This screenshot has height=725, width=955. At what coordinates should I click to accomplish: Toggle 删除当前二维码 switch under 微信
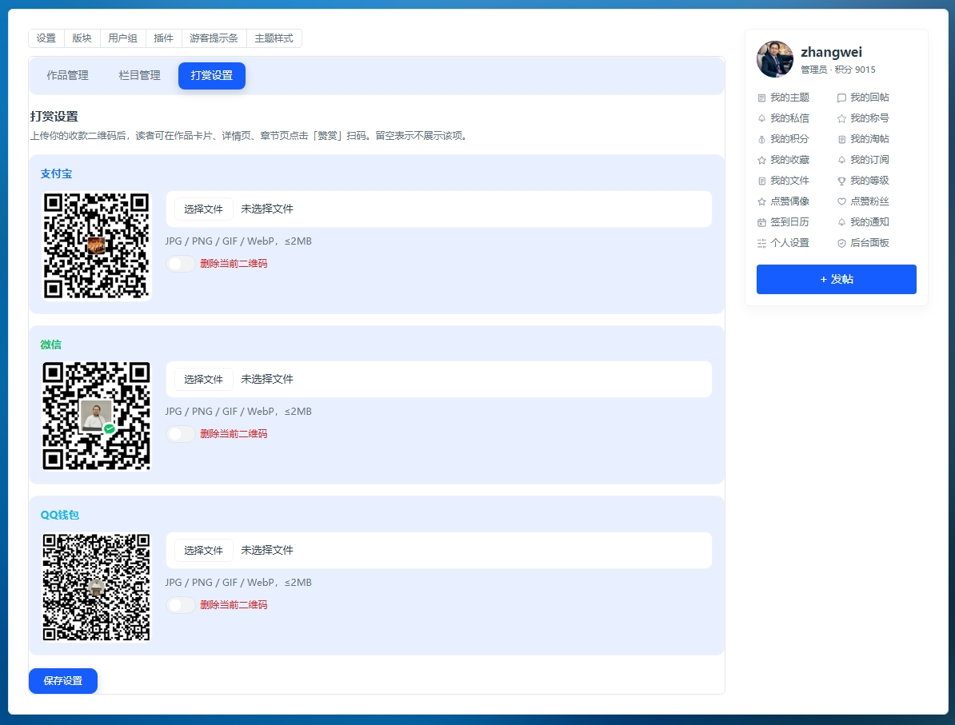[180, 434]
